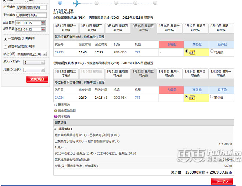
Task: Open the airline company dropdown
Action: (32, 54)
